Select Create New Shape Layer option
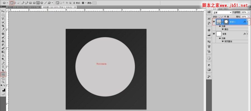Screen dimensions: 251x111 tap(57, 3)
